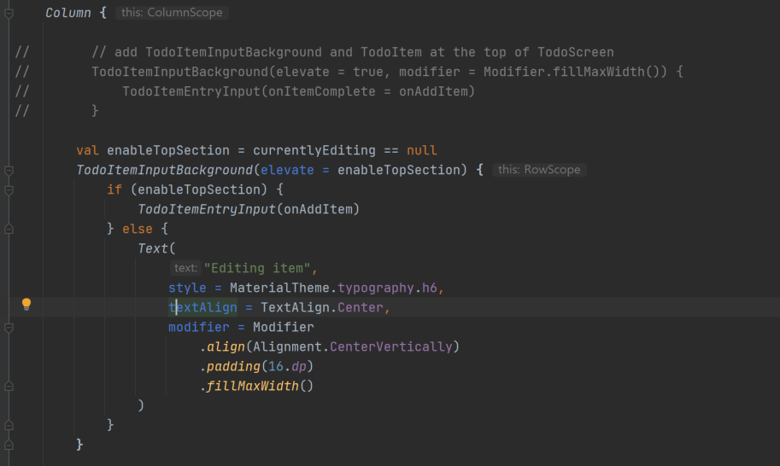Click the highlighted 'textAlign' argument

tap(202, 307)
